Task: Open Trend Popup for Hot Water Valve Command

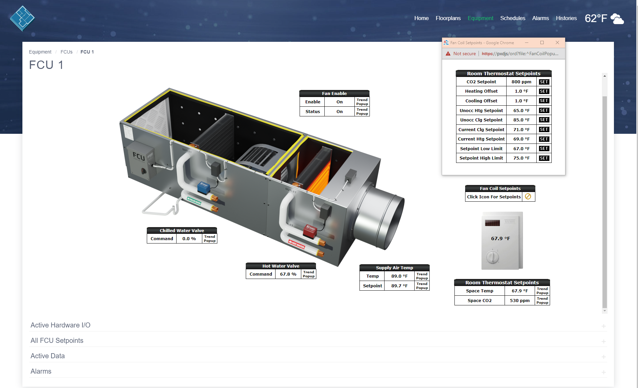Action: point(308,274)
